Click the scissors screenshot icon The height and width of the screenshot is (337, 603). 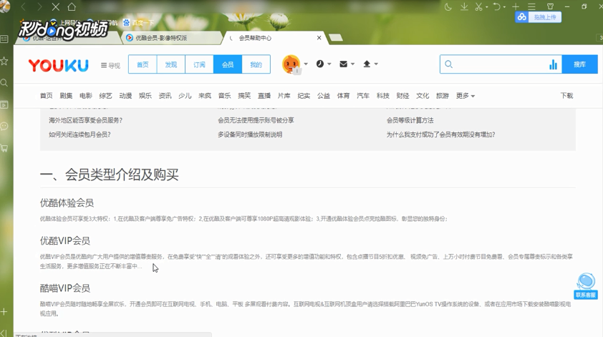(x=478, y=7)
